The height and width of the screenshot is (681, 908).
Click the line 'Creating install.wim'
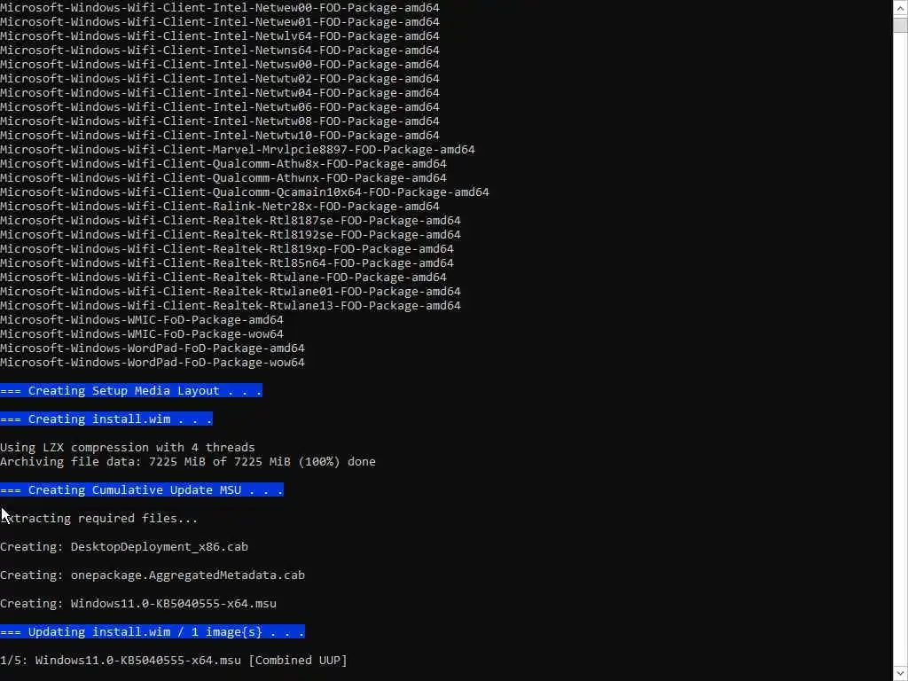tap(106, 419)
